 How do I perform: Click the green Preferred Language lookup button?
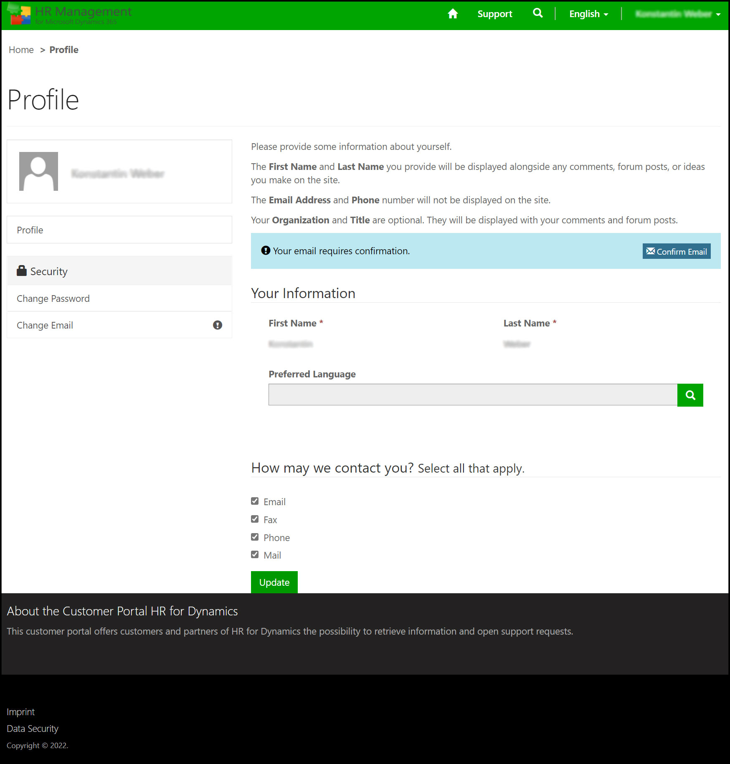point(690,395)
